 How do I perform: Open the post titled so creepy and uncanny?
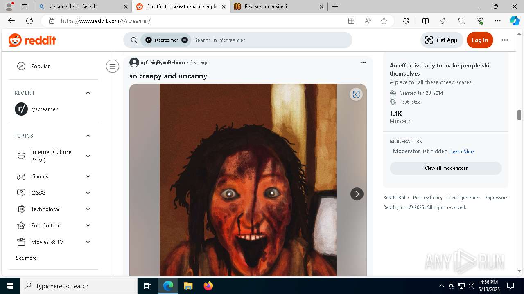(168, 76)
